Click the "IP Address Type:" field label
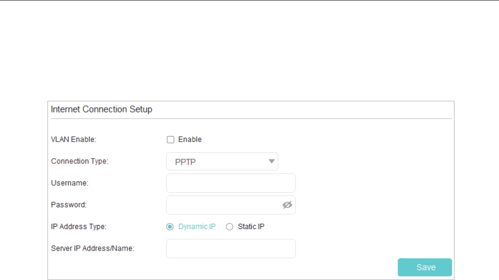This screenshot has width=499, height=280. click(78, 227)
